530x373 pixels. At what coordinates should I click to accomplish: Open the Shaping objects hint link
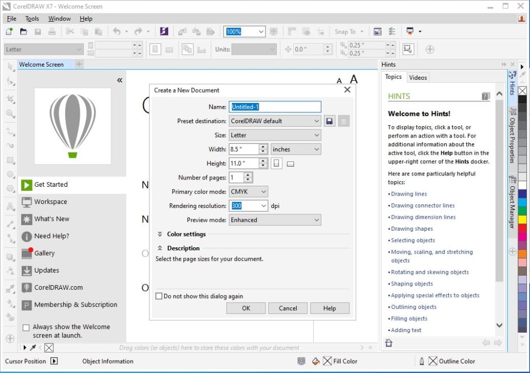[x=411, y=284]
